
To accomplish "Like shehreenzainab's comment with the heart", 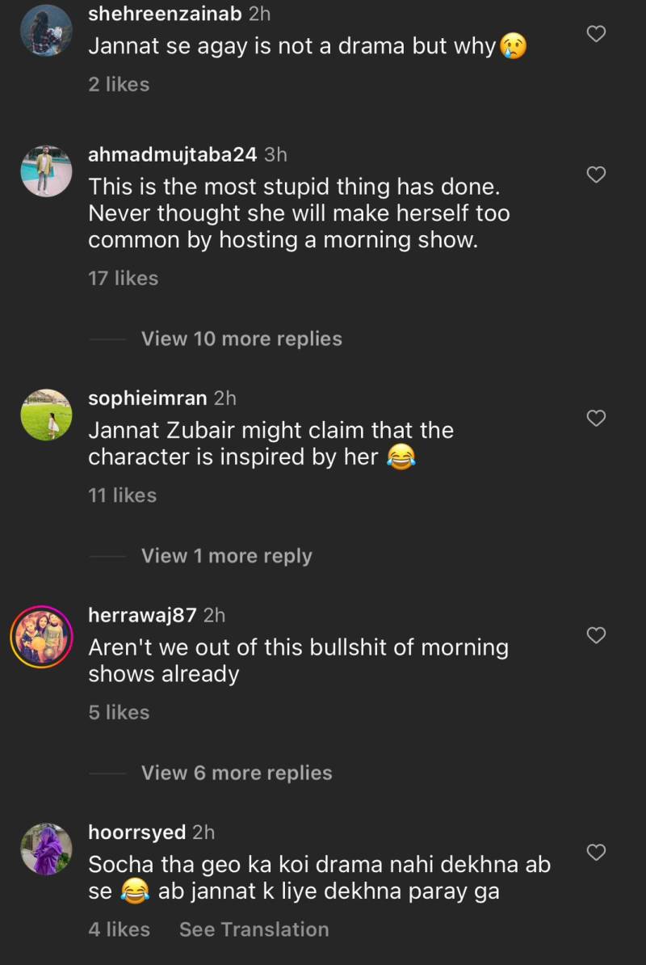I will click(596, 34).
